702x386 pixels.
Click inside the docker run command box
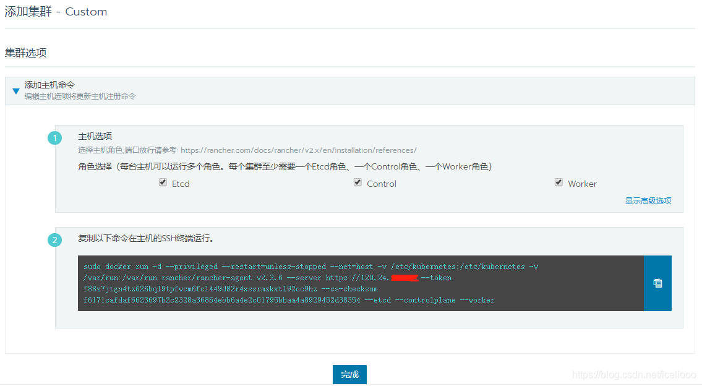(x=361, y=283)
